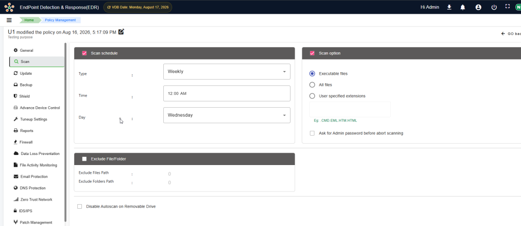Click the power logout icon
Viewport: 521px width, 226px height.
pos(494,7)
